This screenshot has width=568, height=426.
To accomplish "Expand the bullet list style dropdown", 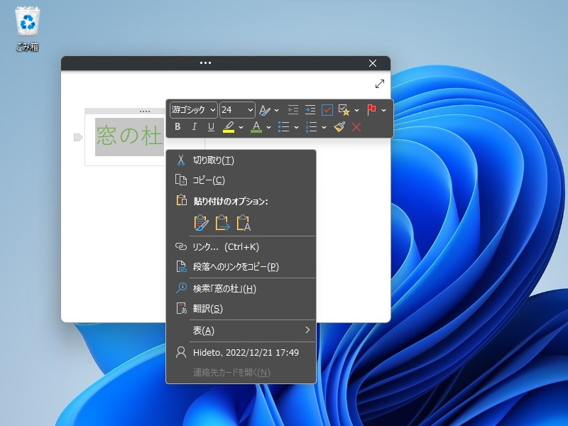I will coord(296,127).
